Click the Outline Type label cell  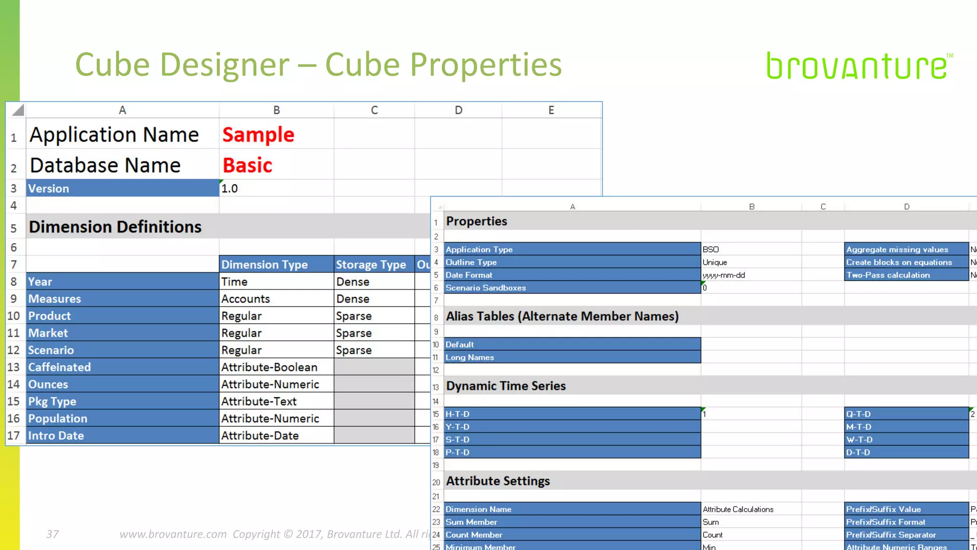pos(572,262)
